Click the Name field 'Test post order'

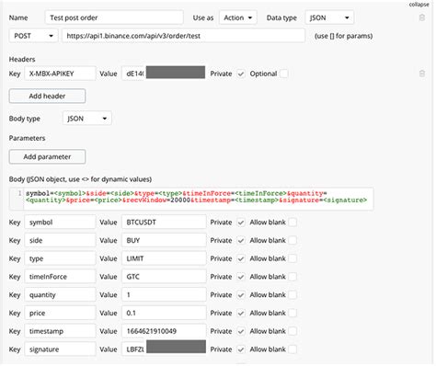(114, 17)
